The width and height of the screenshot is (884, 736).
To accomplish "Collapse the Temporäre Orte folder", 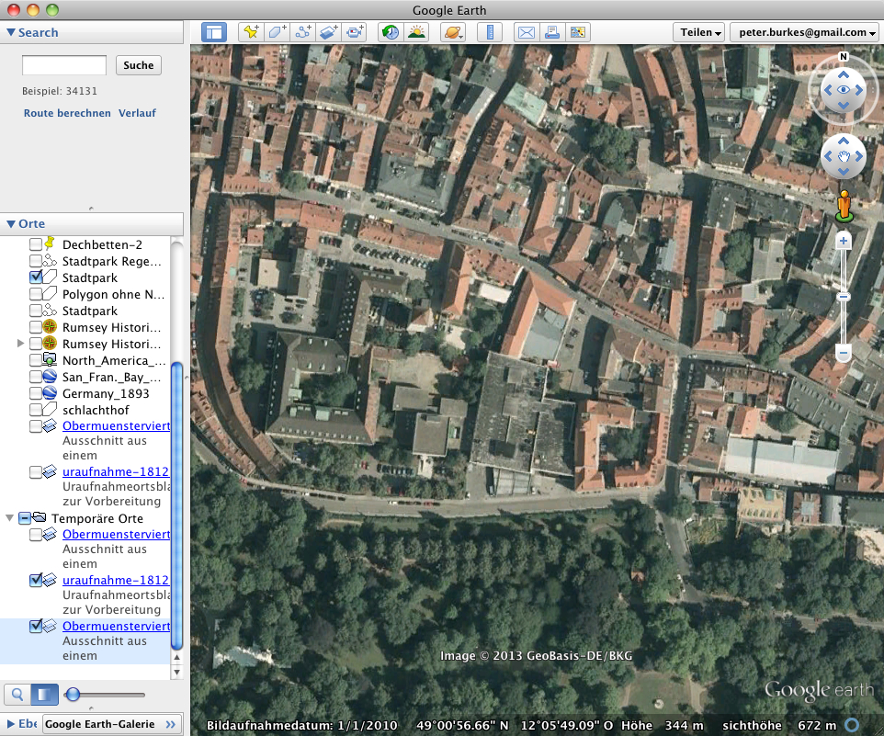I will point(9,517).
